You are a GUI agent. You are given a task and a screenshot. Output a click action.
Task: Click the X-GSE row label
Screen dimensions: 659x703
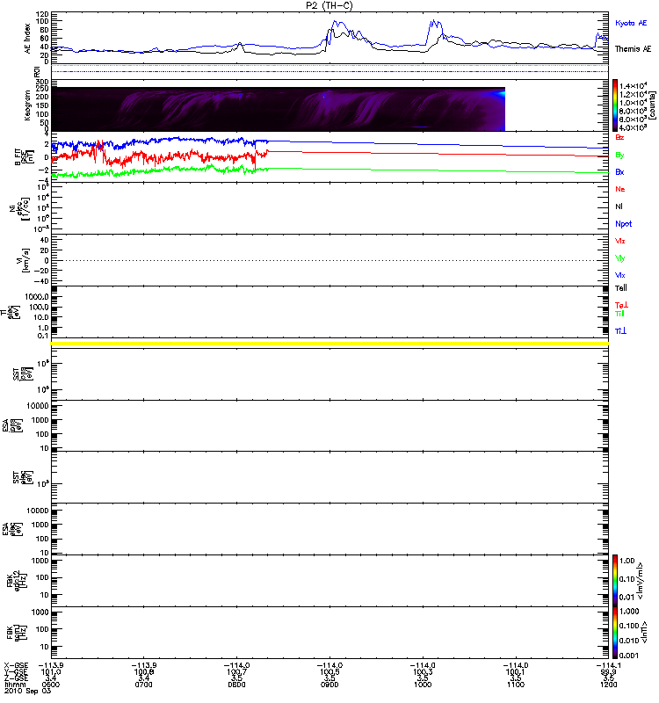tap(16, 665)
